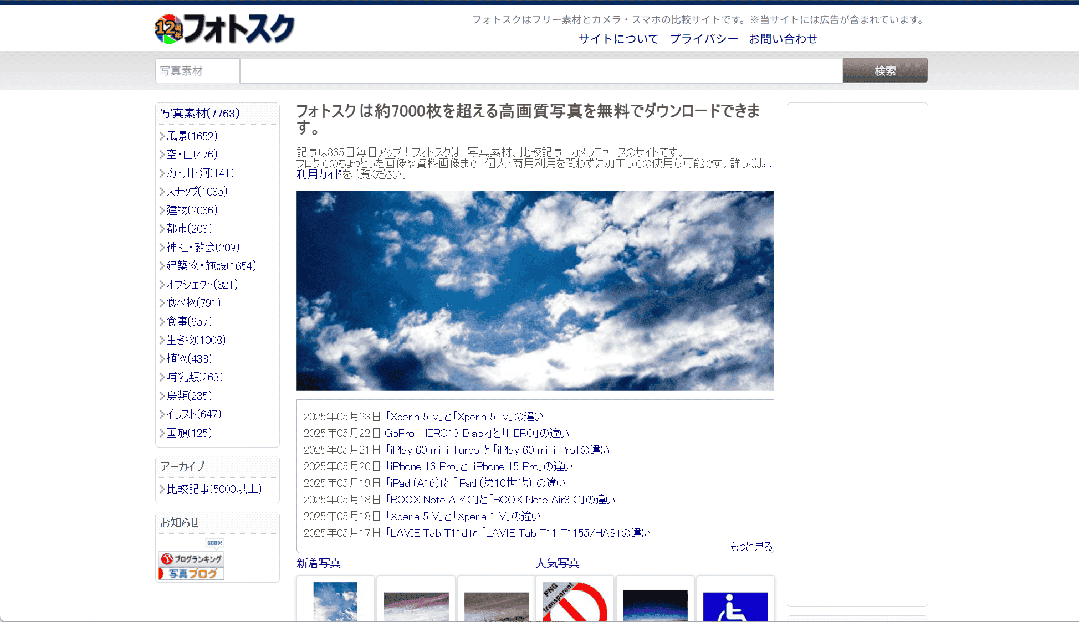Open the blue sky clouds thumbnail in 新着写真
This screenshot has height=622, width=1079.
pyautogui.click(x=335, y=602)
